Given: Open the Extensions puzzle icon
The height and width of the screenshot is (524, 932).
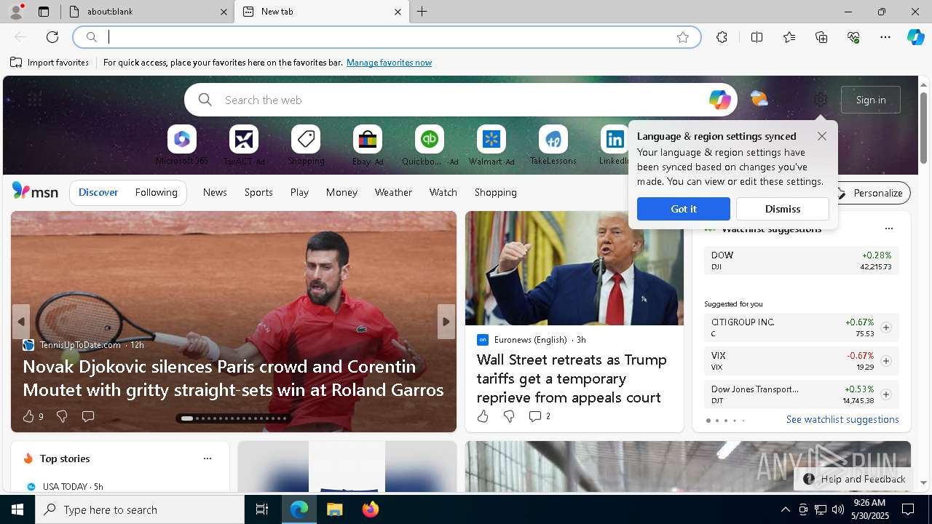Looking at the screenshot, I should tap(722, 37).
